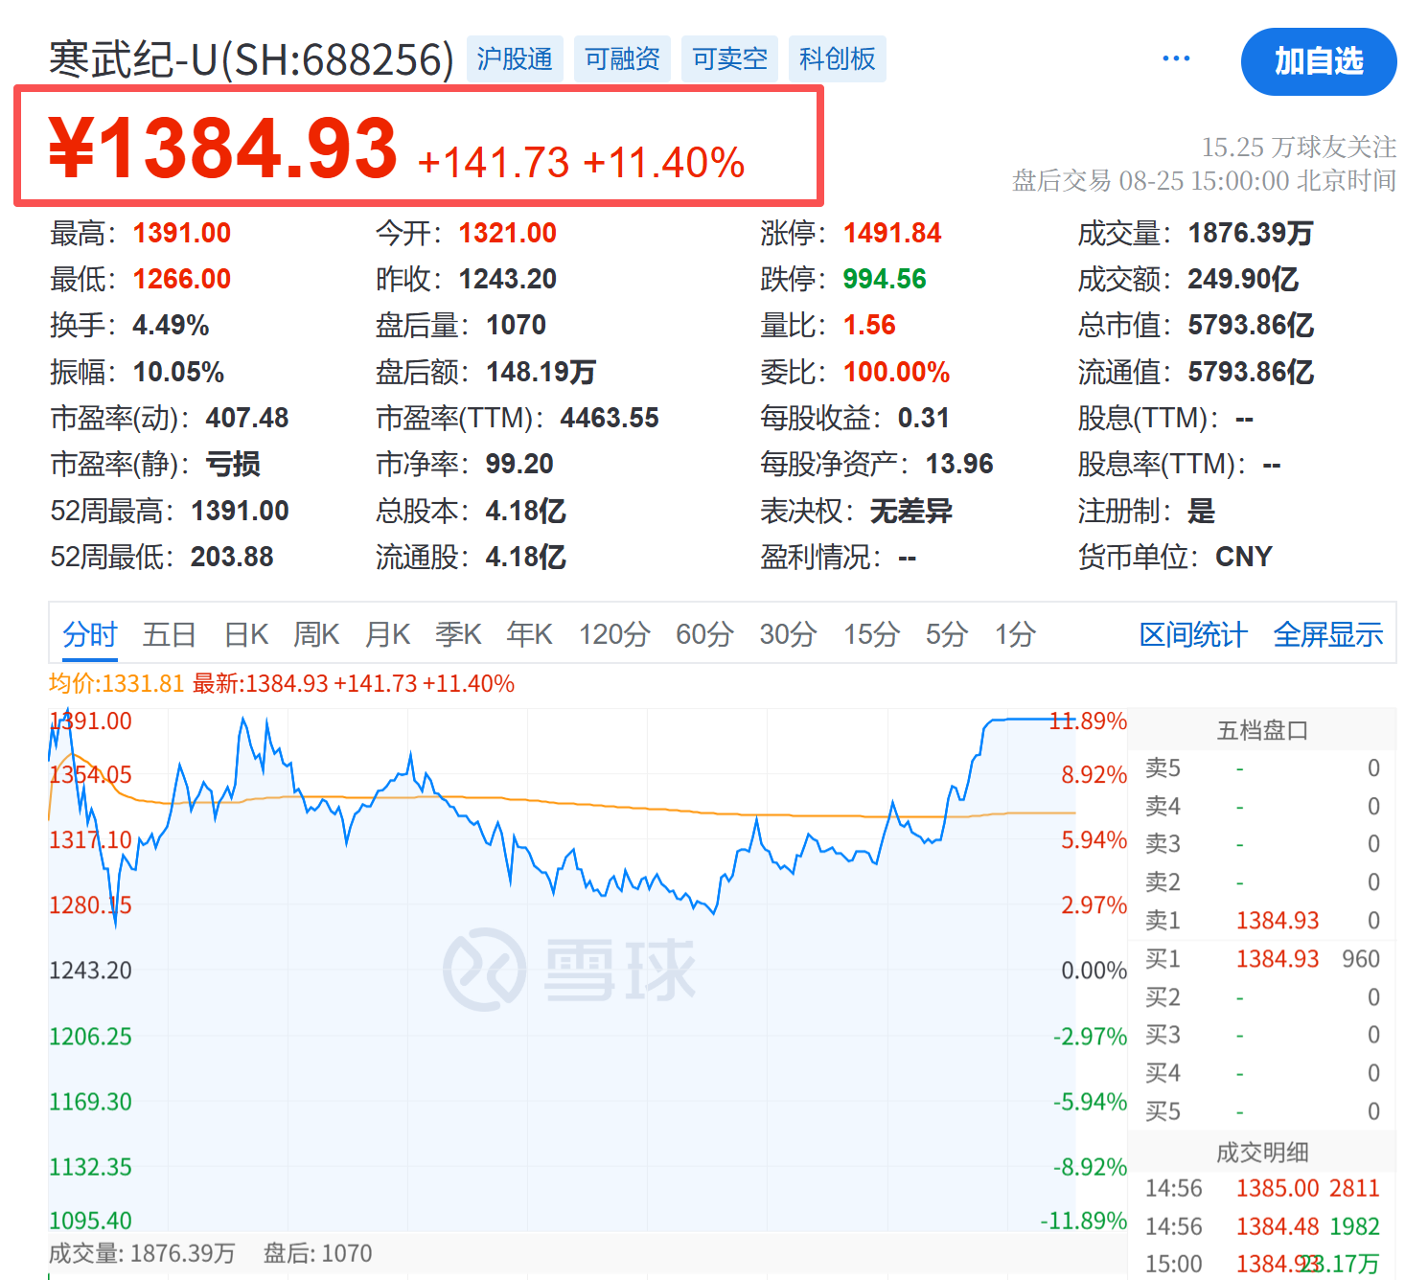Switch to the 周K chart tab
The width and height of the screenshot is (1405, 1280).
pyautogui.click(x=317, y=634)
